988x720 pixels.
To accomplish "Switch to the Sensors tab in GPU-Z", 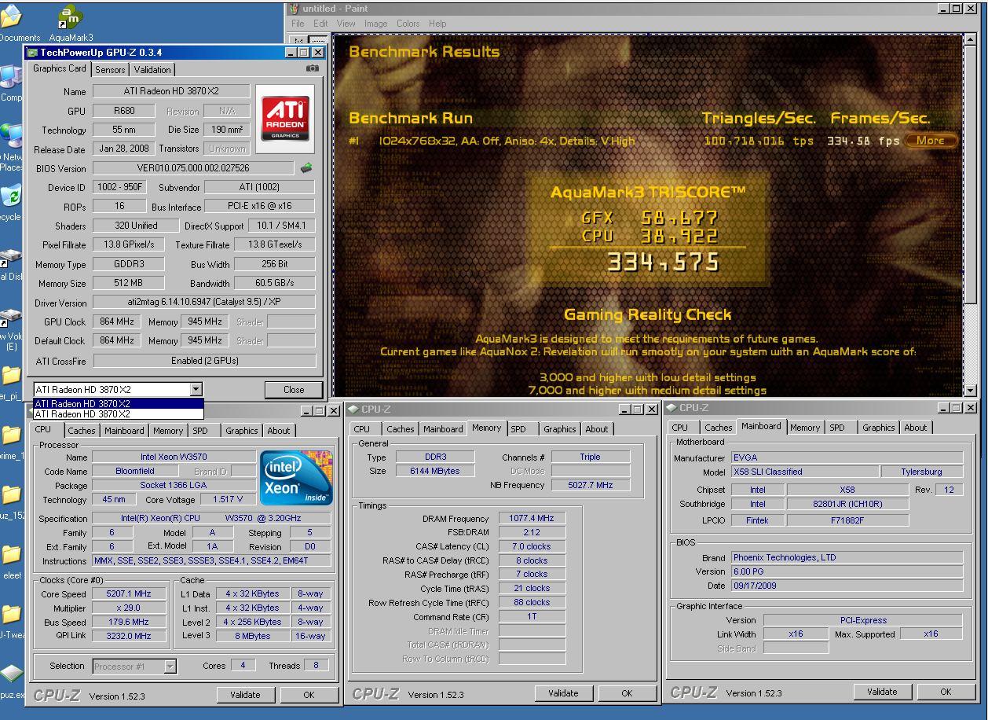I will 110,70.
